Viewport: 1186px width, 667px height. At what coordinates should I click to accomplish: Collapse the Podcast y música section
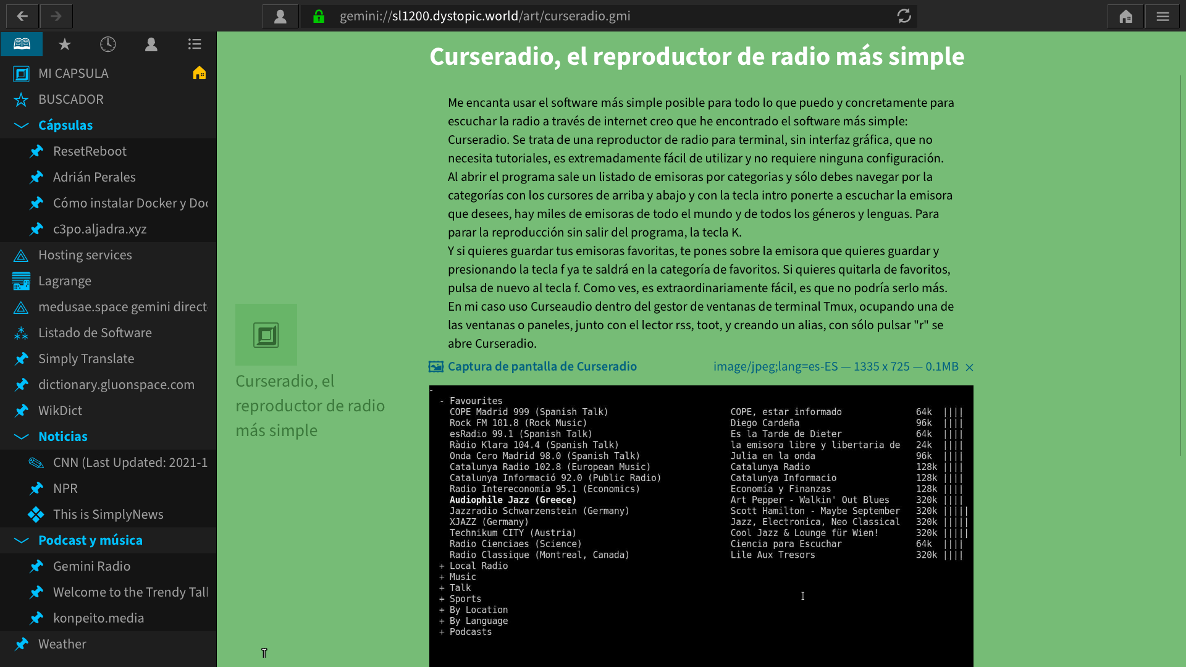20,540
